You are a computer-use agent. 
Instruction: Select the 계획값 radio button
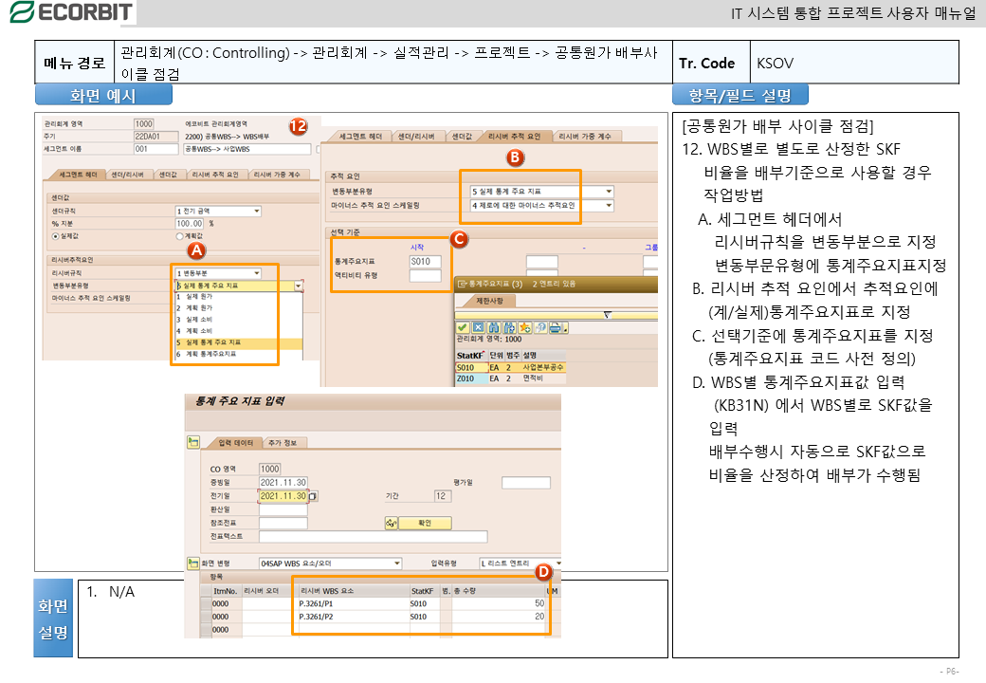click(x=180, y=235)
